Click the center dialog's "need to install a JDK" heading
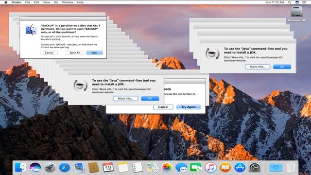Screen dimensions: 311x175 [x=124, y=82]
